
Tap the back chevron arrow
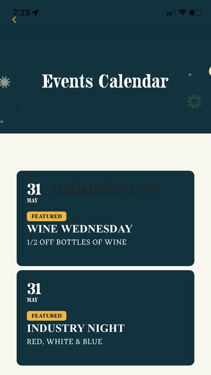[14, 20]
